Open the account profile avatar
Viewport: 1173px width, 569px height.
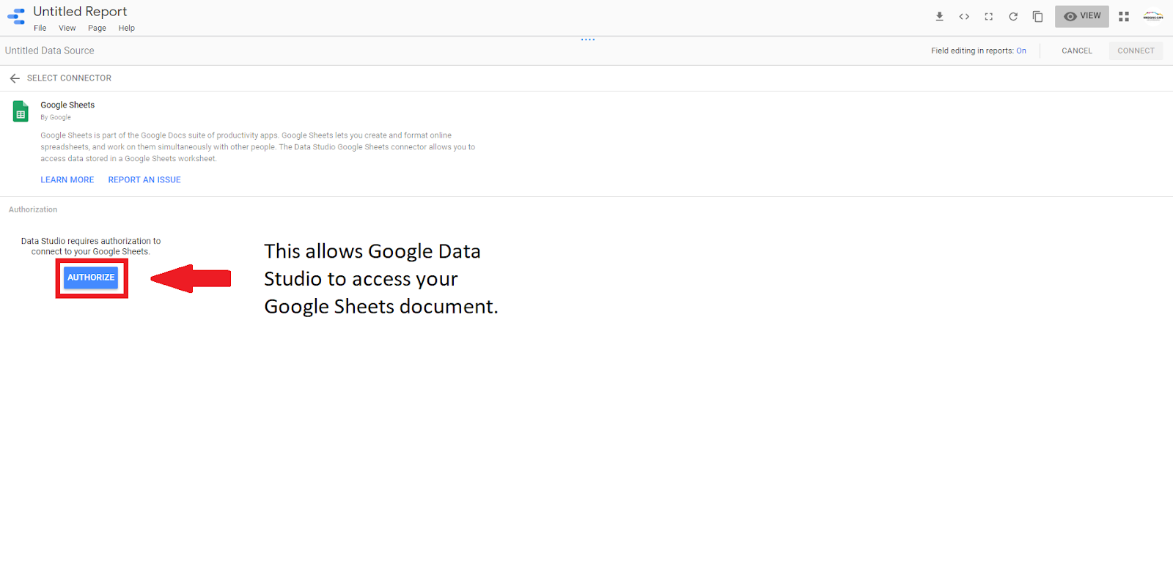point(1153,16)
